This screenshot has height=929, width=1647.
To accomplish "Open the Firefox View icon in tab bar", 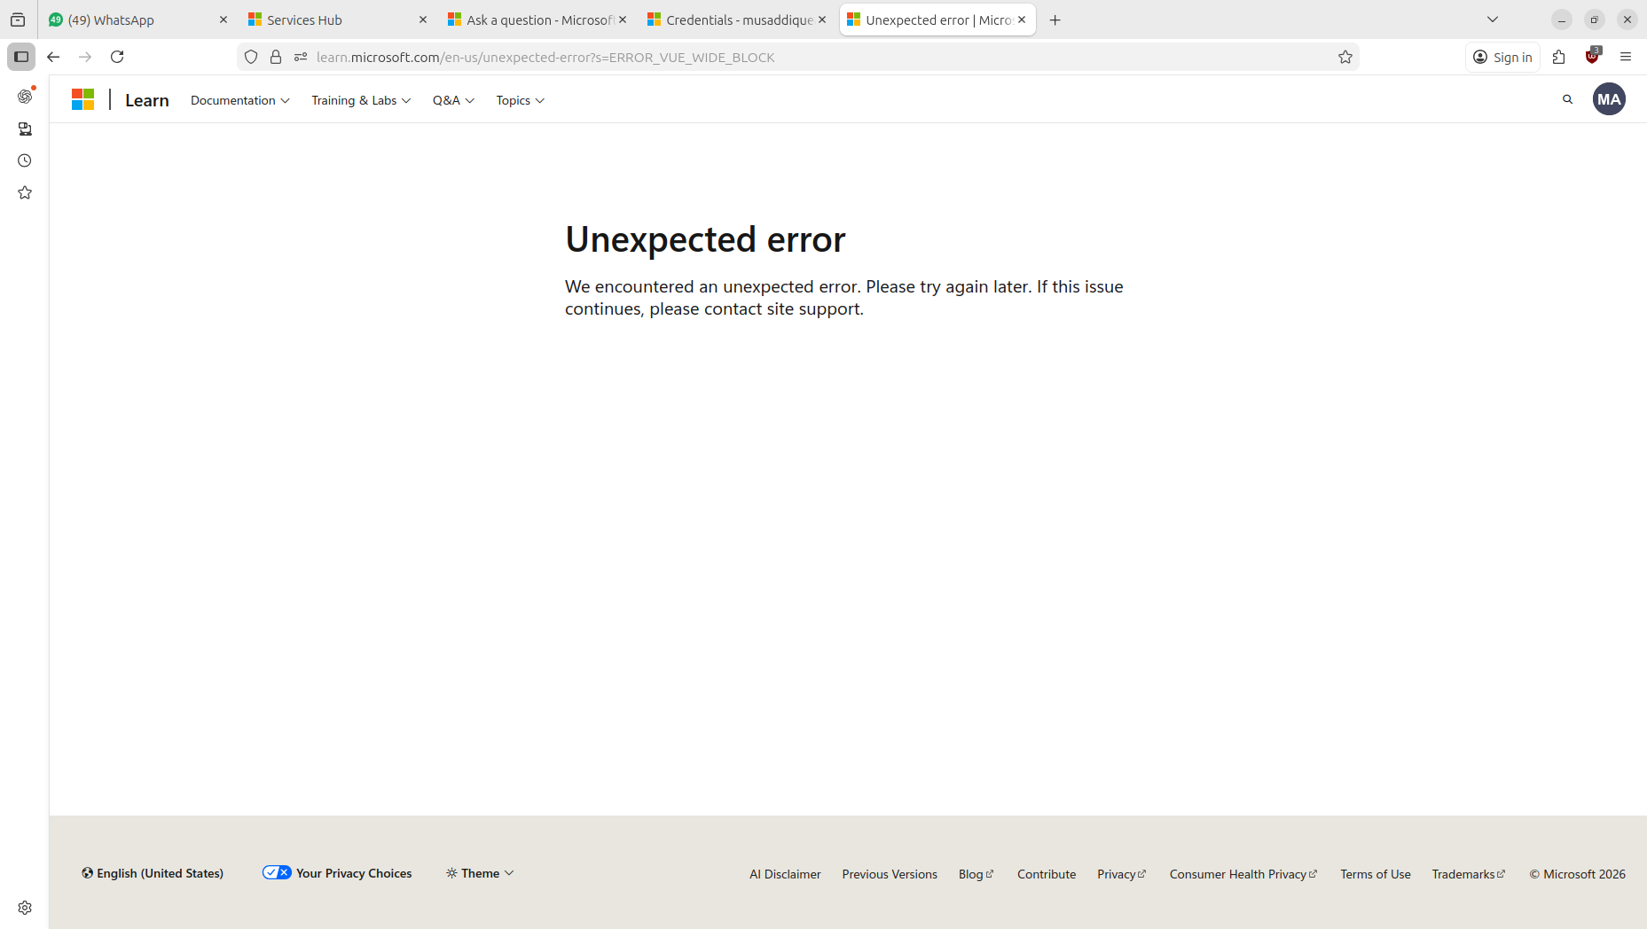I will point(18,20).
